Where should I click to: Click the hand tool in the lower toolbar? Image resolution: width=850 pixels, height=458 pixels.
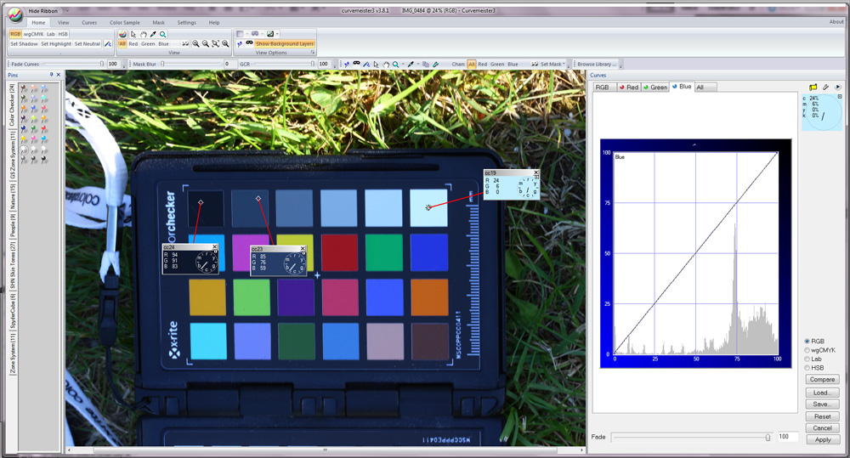tap(386, 64)
